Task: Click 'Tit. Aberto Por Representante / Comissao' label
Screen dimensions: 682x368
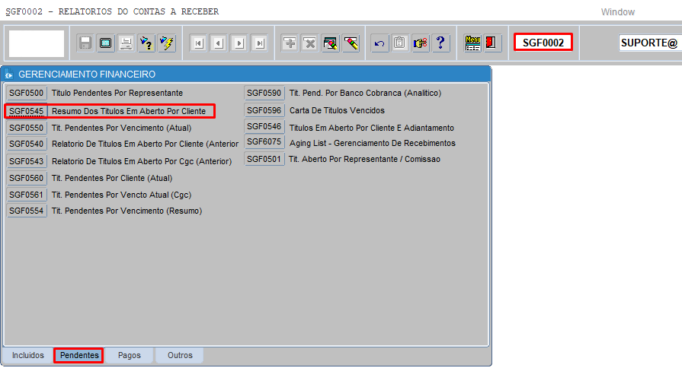Action: (364, 159)
